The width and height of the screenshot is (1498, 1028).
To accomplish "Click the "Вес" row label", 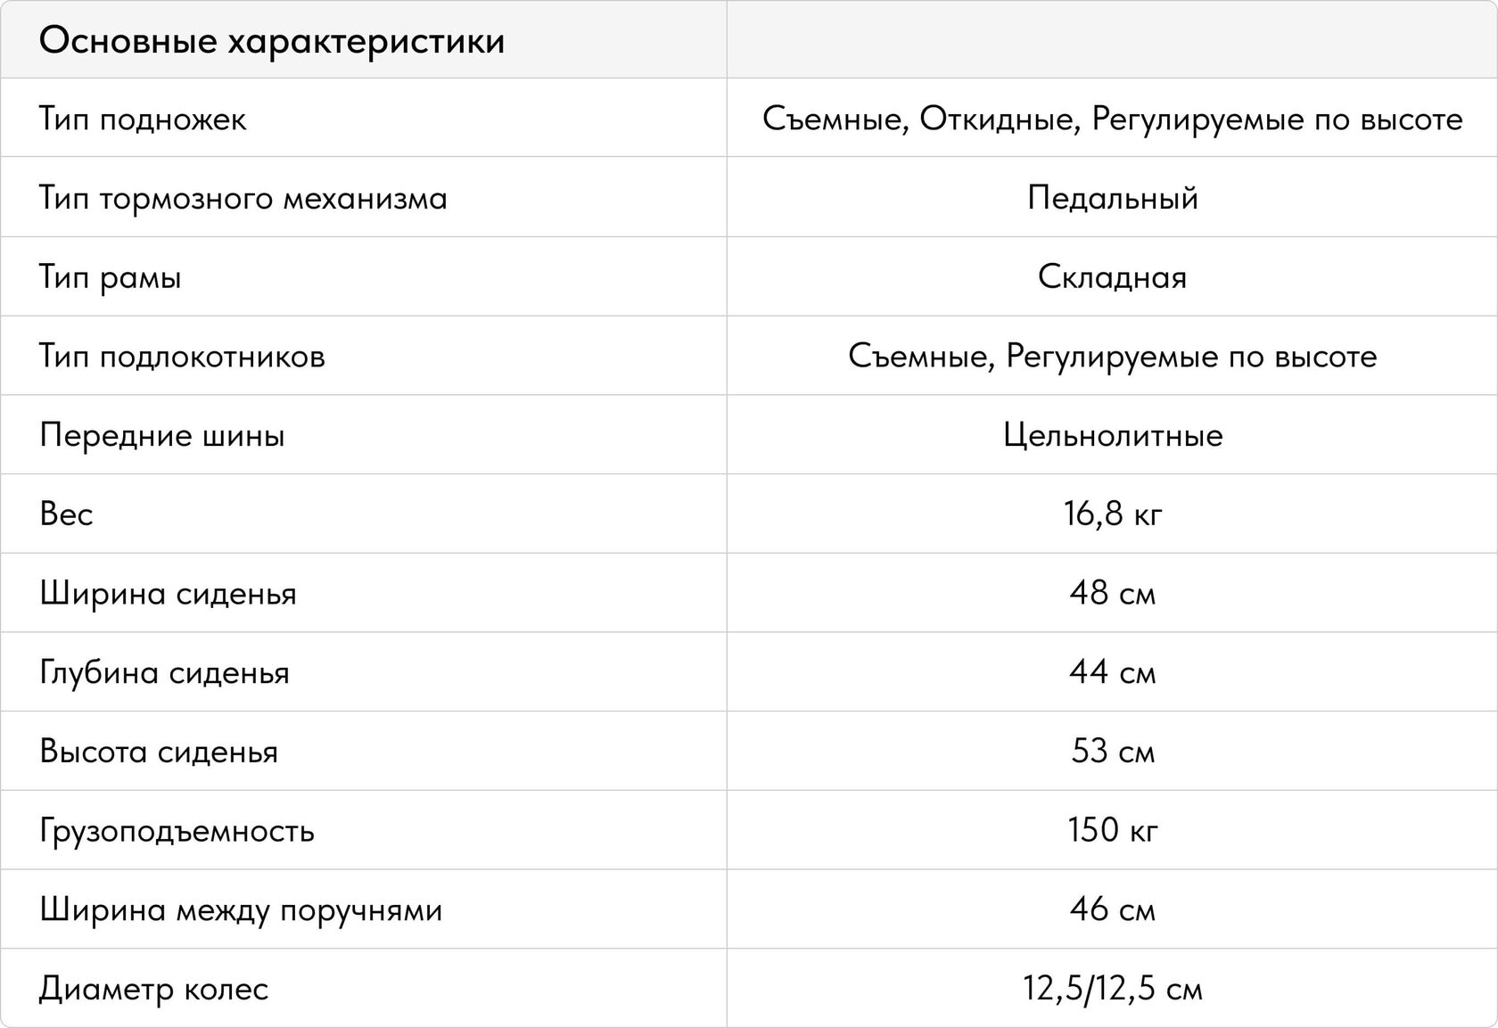I will pos(66,514).
